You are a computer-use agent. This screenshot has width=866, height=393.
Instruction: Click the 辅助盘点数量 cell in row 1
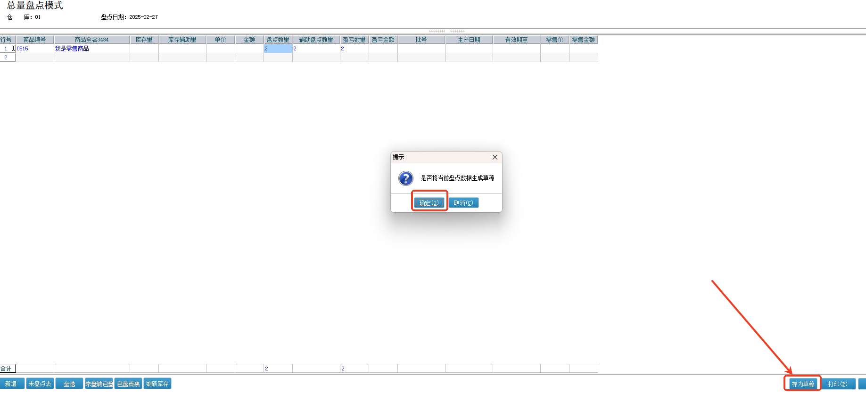tap(316, 48)
